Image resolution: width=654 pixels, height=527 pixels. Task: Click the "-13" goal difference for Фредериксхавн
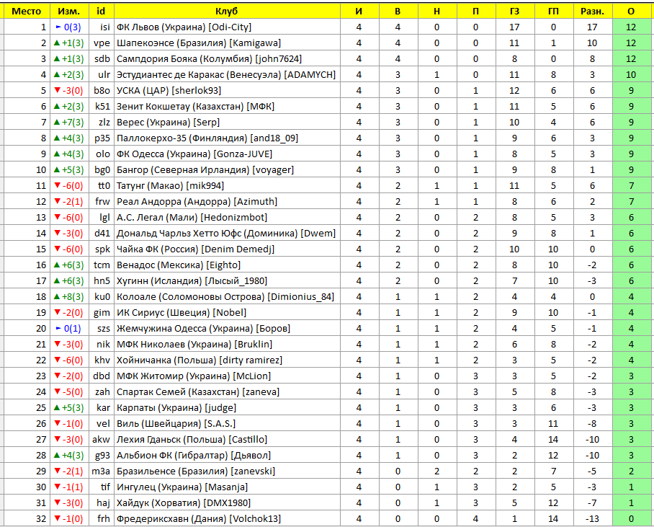(x=593, y=519)
